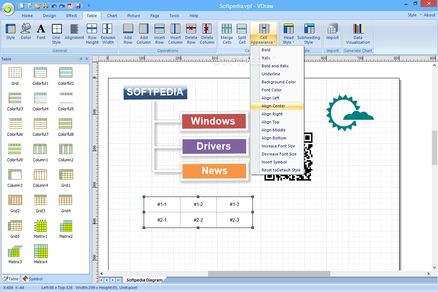This screenshot has width=438, height=292.
Task: Switch to the Home ribbon tab
Action: pos(27,16)
